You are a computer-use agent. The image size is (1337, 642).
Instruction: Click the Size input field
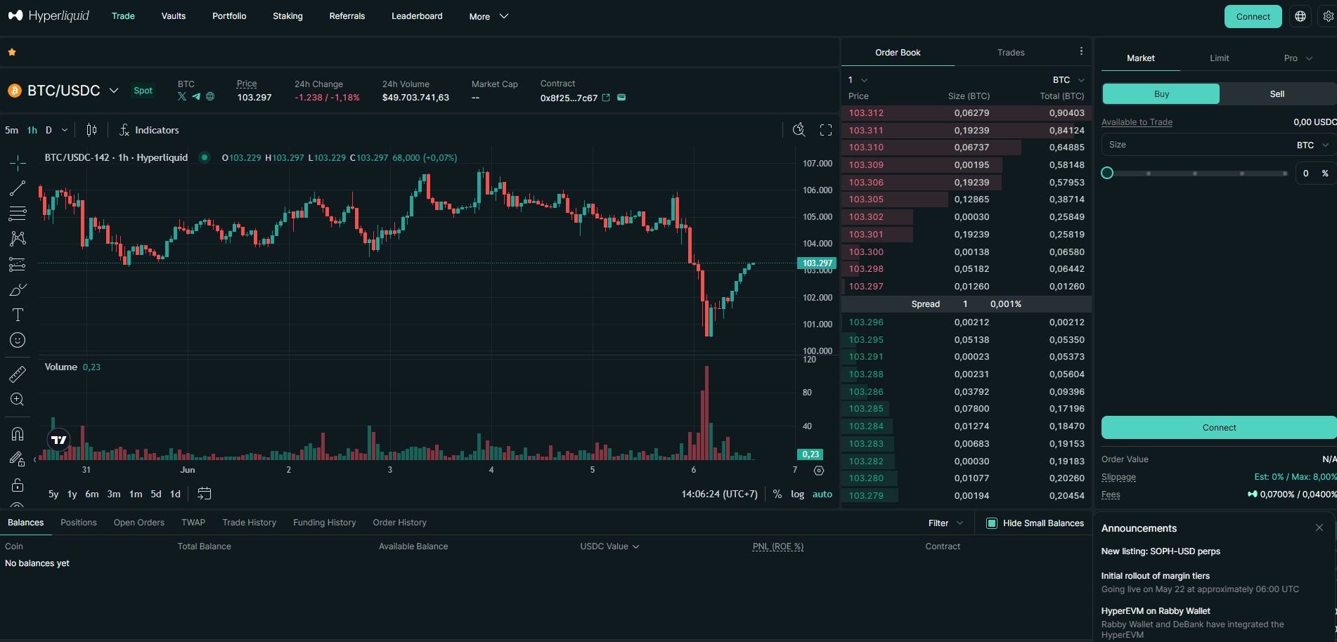(x=1195, y=145)
